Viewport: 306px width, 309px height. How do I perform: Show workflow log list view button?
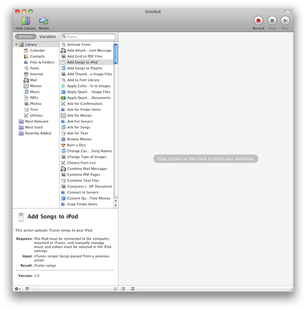(x=123, y=288)
